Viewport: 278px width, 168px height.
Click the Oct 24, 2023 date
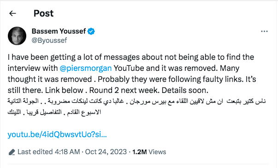coord(106,152)
